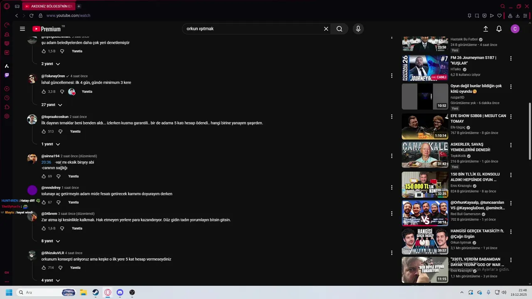
Task: Open Opera GX main menu logo
Action: pyautogui.click(x=7, y=6)
